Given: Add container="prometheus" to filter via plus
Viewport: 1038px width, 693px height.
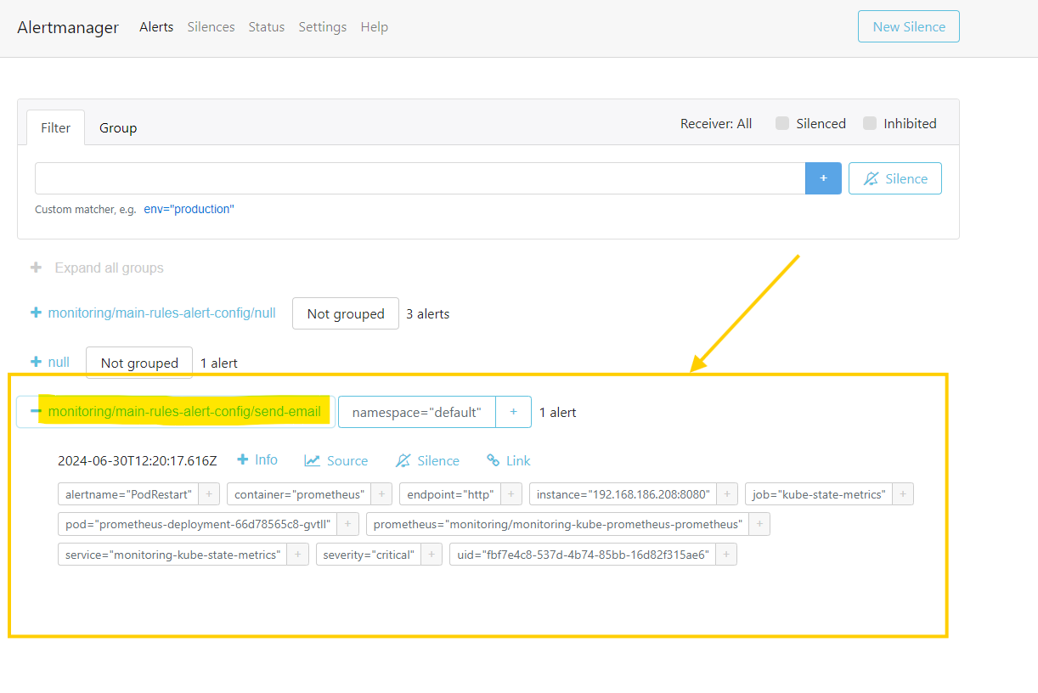Looking at the screenshot, I should coord(382,494).
